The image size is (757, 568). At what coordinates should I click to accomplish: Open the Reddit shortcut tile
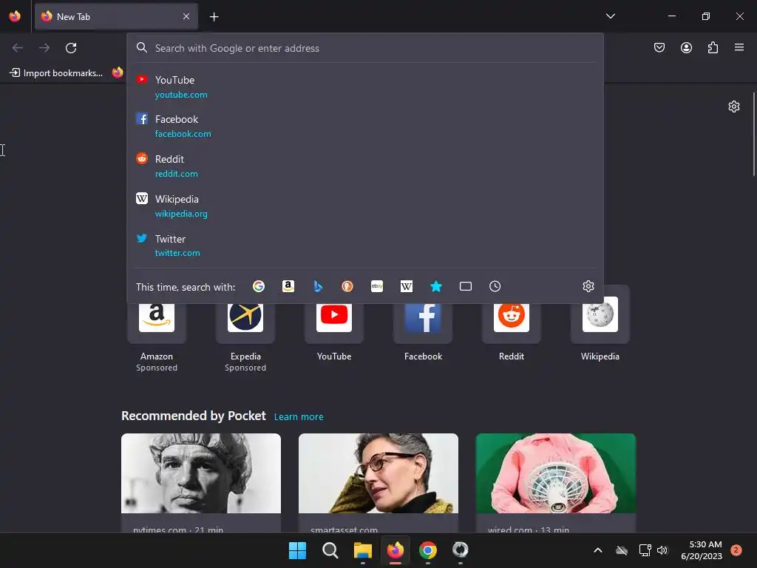(x=512, y=324)
